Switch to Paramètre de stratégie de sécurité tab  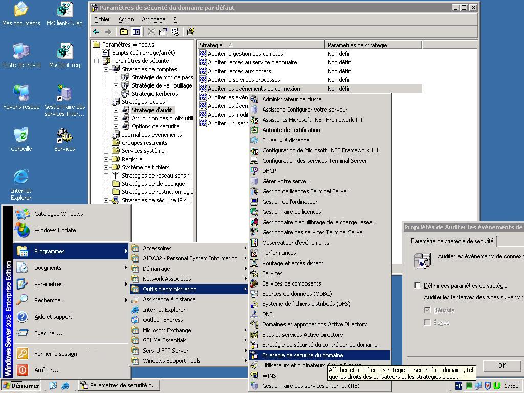click(x=452, y=241)
